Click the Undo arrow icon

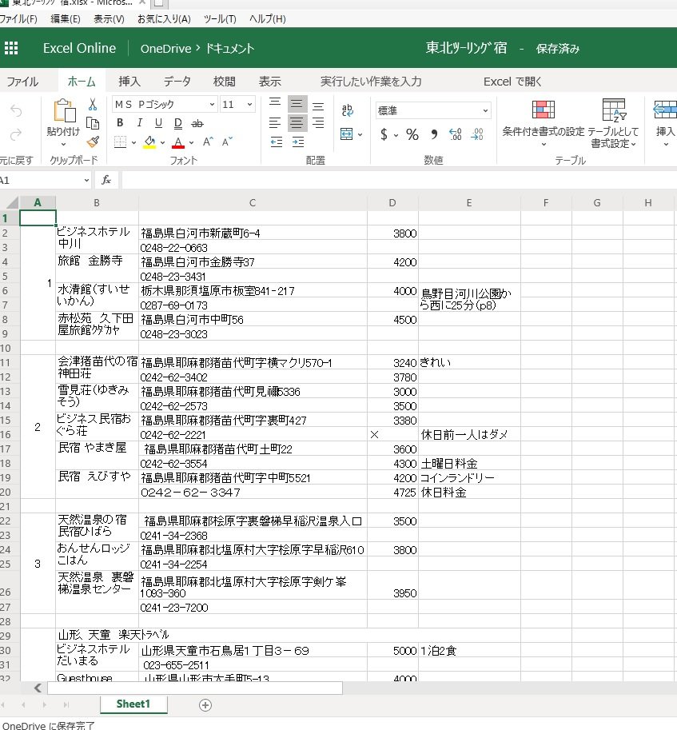click(16, 111)
